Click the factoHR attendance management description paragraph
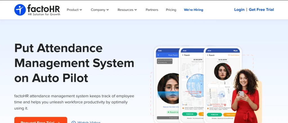288x123 pixels. 74,102
